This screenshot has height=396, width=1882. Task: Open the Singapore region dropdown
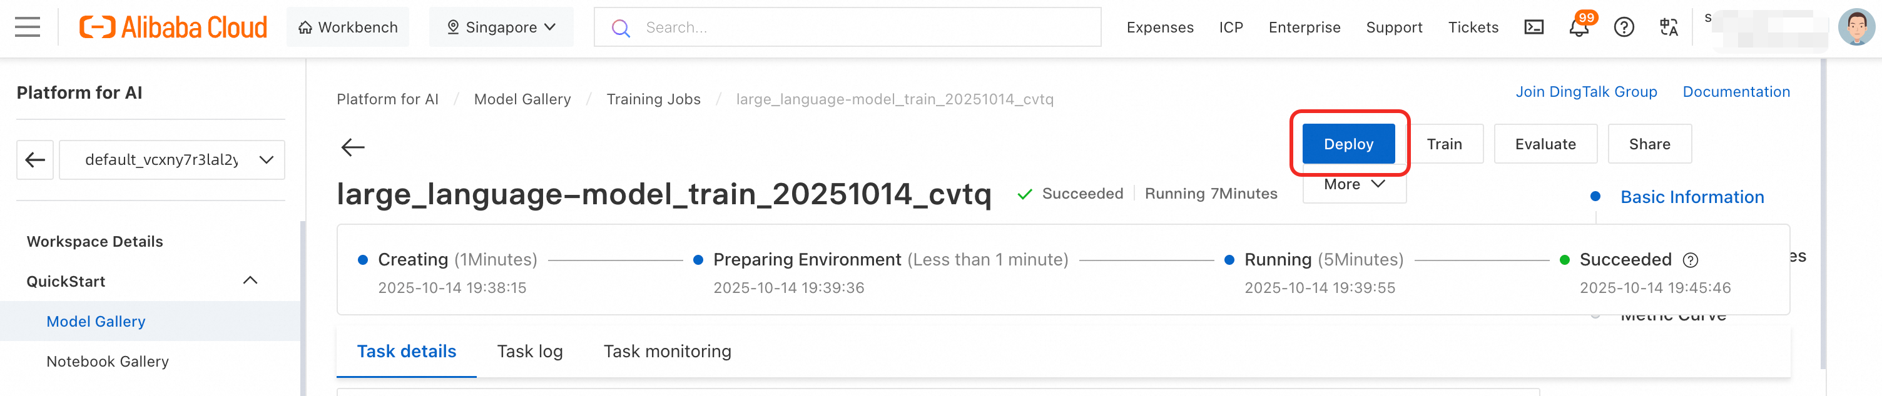[501, 27]
